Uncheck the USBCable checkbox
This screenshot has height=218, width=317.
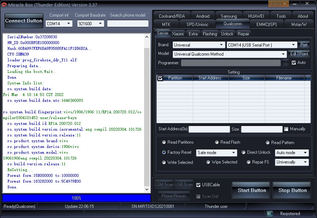point(198,185)
